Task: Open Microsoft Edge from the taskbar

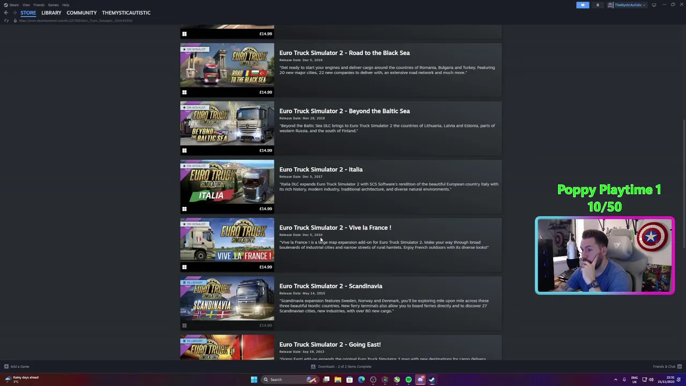Action: point(361,380)
